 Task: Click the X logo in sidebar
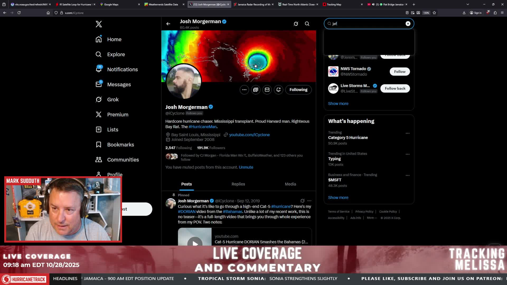pos(99,24)
